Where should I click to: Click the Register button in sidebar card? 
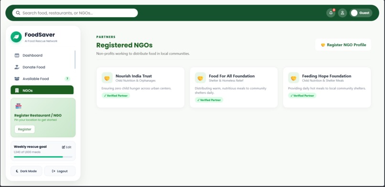(24, 129)
